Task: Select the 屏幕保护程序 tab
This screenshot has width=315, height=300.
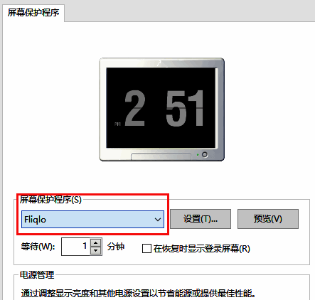Action: [x=33, y=13]
